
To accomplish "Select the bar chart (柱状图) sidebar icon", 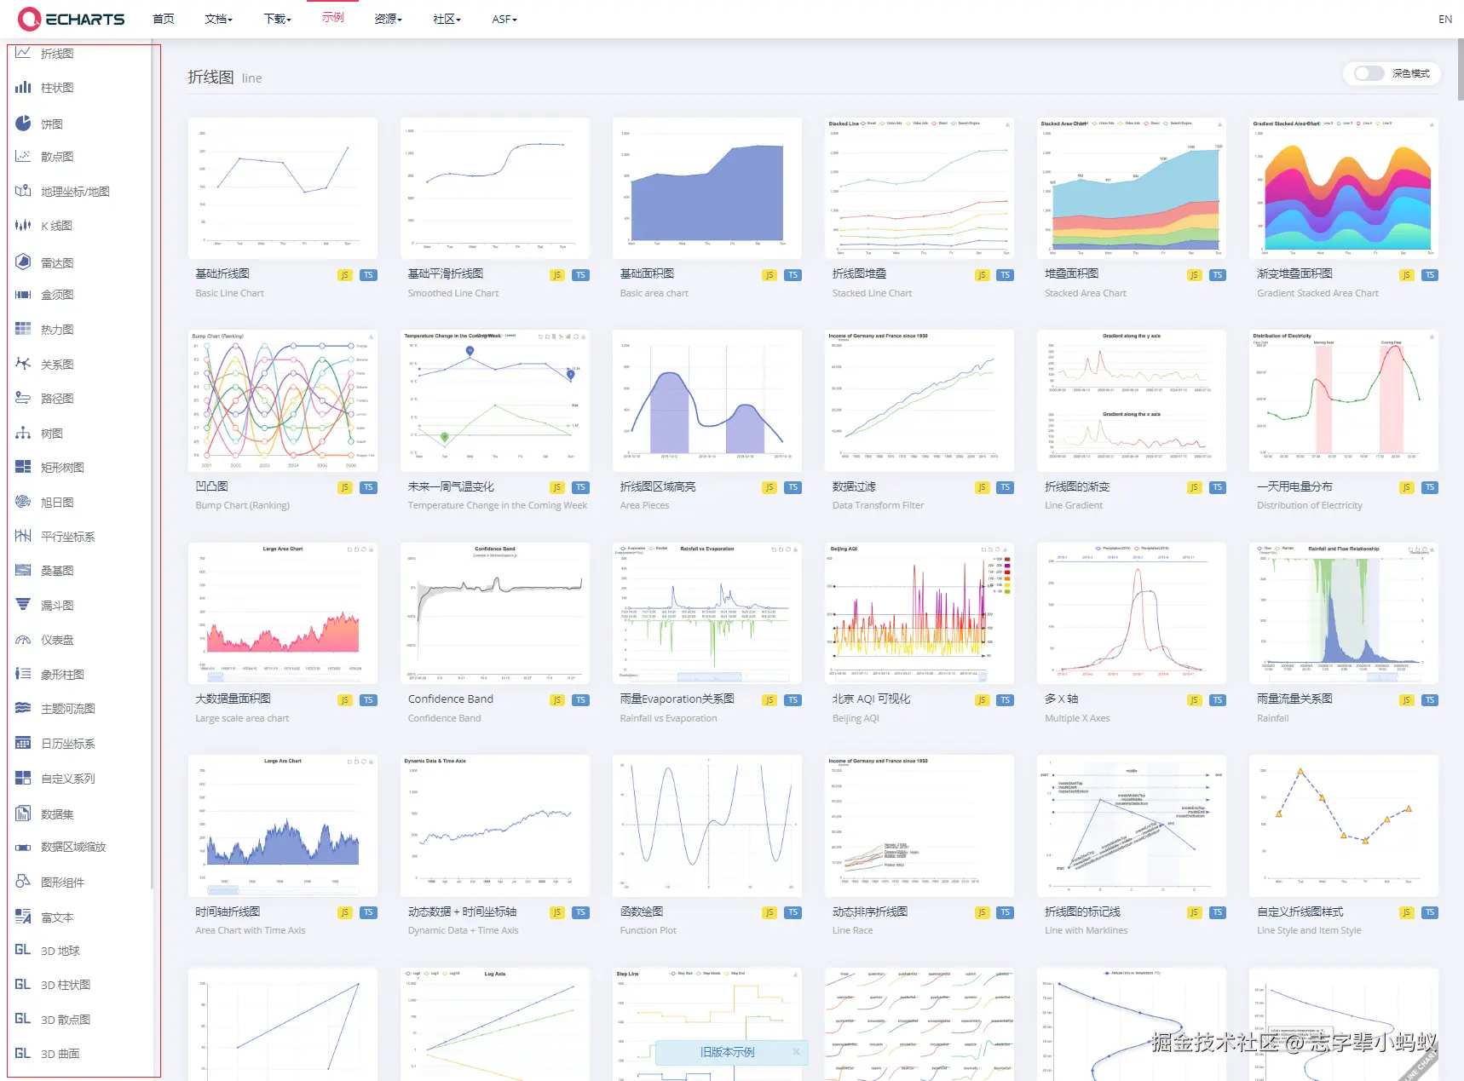I will click(23, 87).
